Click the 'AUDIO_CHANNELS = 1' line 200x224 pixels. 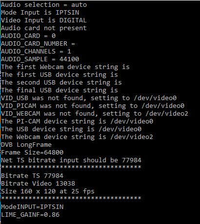pyautogui.click(x=36, y=52)
